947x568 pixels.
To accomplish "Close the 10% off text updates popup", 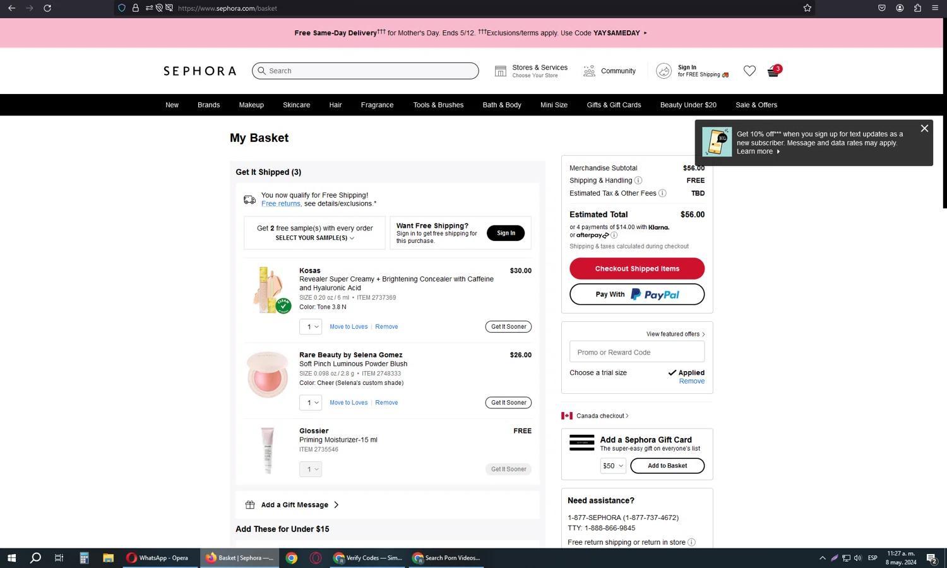I will [x=924, y=129].
